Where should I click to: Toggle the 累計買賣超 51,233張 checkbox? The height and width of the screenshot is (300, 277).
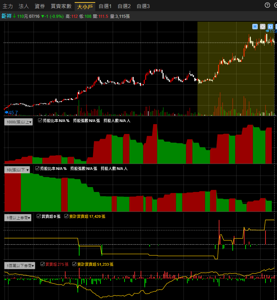tap(74, 264)
